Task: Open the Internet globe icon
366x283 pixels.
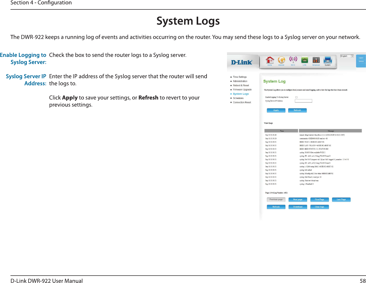Action: [281, 61]
